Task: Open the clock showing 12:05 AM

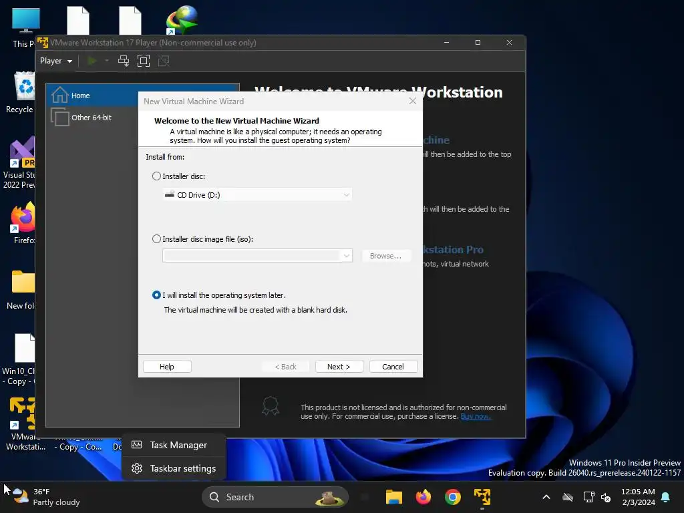Action: click(638, 497)
